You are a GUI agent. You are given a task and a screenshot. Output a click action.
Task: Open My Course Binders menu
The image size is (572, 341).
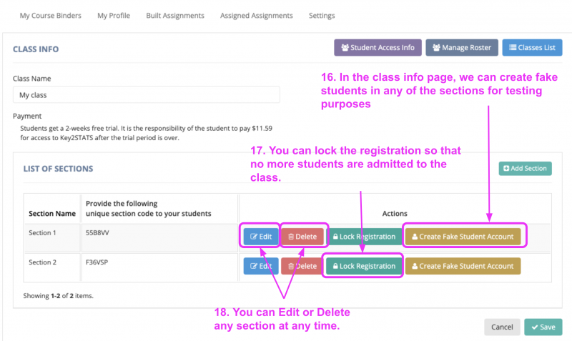click(50, 16)
